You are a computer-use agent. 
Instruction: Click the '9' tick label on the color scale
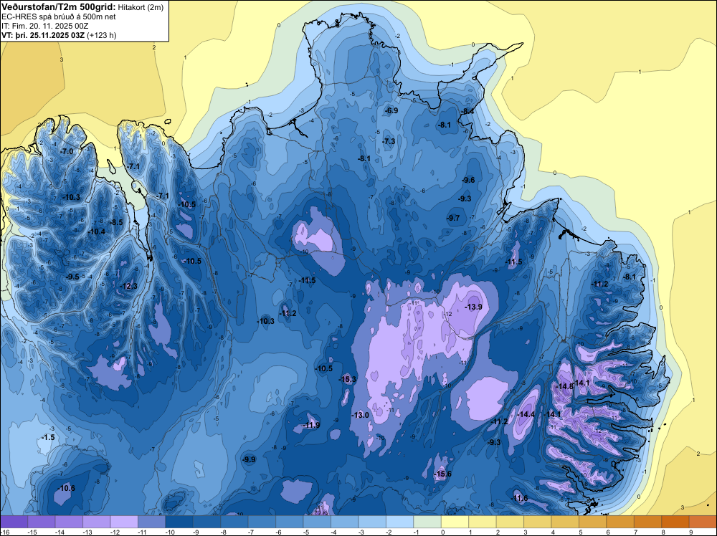click(x=690, y=532)
